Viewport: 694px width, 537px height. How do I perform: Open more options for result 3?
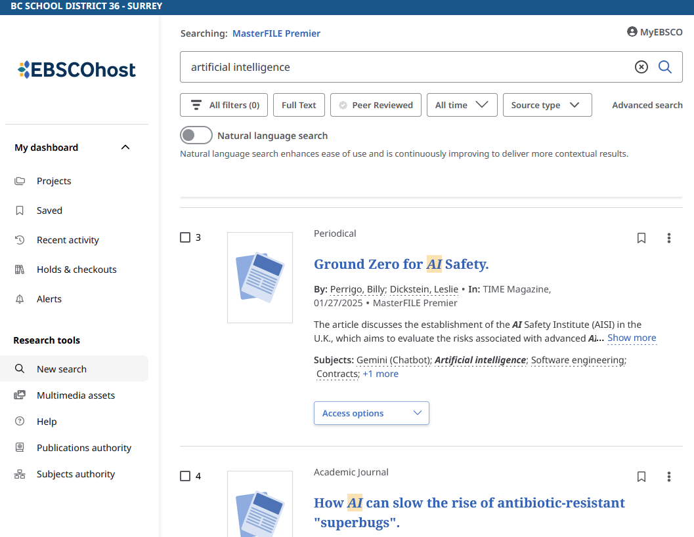click(669, 238)
